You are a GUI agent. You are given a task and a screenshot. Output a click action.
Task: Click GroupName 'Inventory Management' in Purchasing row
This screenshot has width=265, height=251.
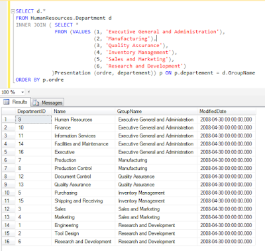(x=156, y=193)
